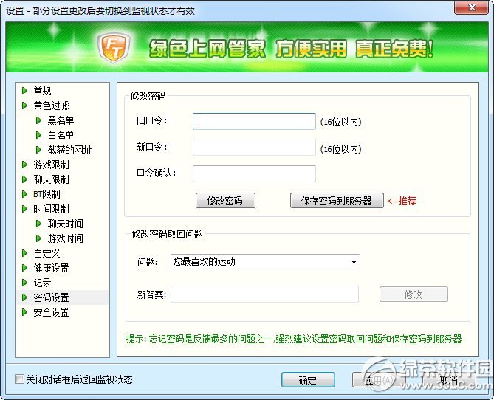Focus the 新口令 password field
This screenshot has width=494, height=400.
pos(254,148)
